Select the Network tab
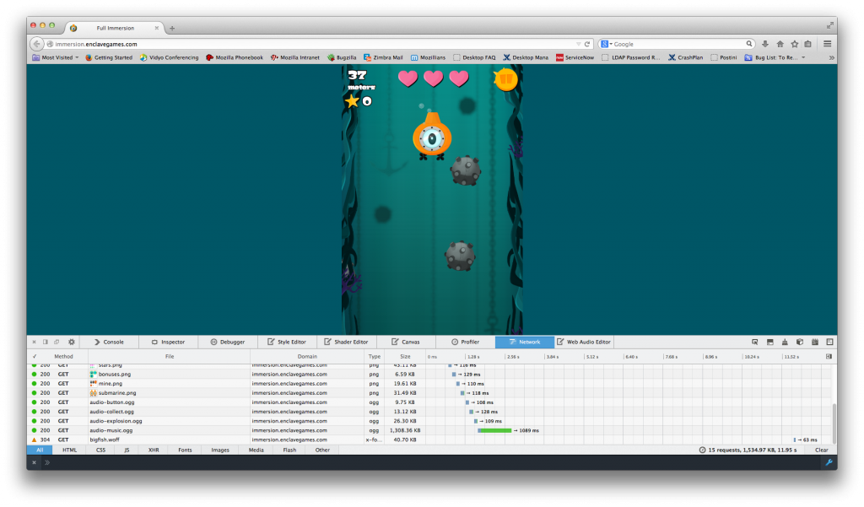The width and height of the screenshot is (864, 507). point(525,342)
